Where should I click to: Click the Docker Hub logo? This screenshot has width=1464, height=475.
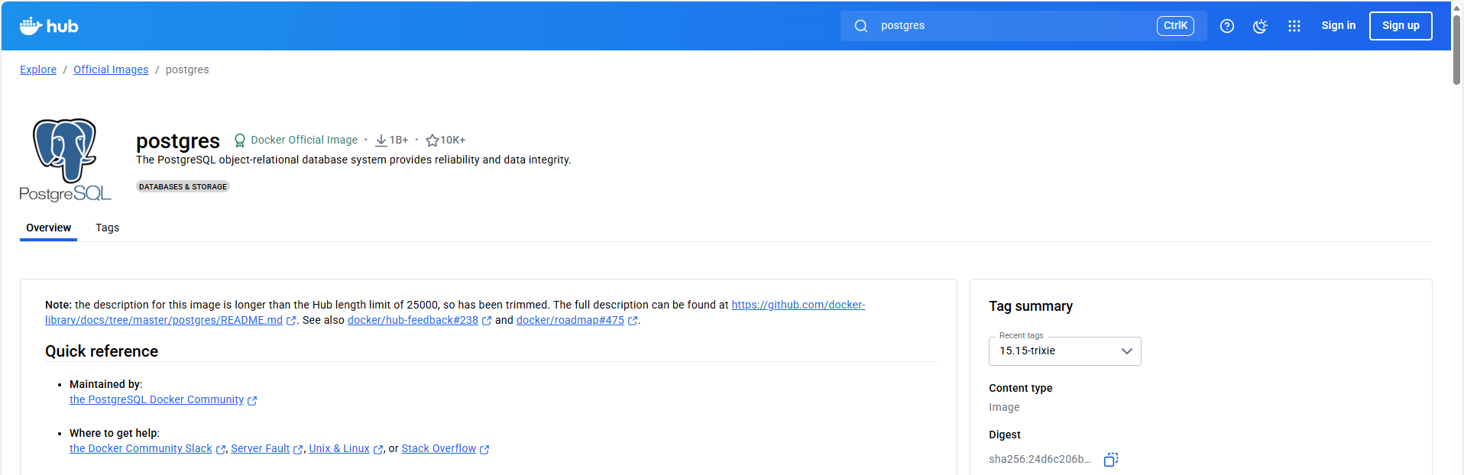point(49,26)
